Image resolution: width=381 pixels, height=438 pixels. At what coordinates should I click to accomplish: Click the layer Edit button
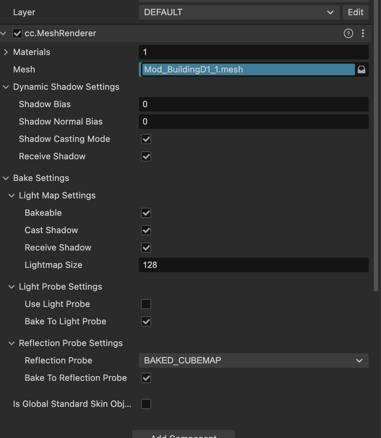(355, 13)
